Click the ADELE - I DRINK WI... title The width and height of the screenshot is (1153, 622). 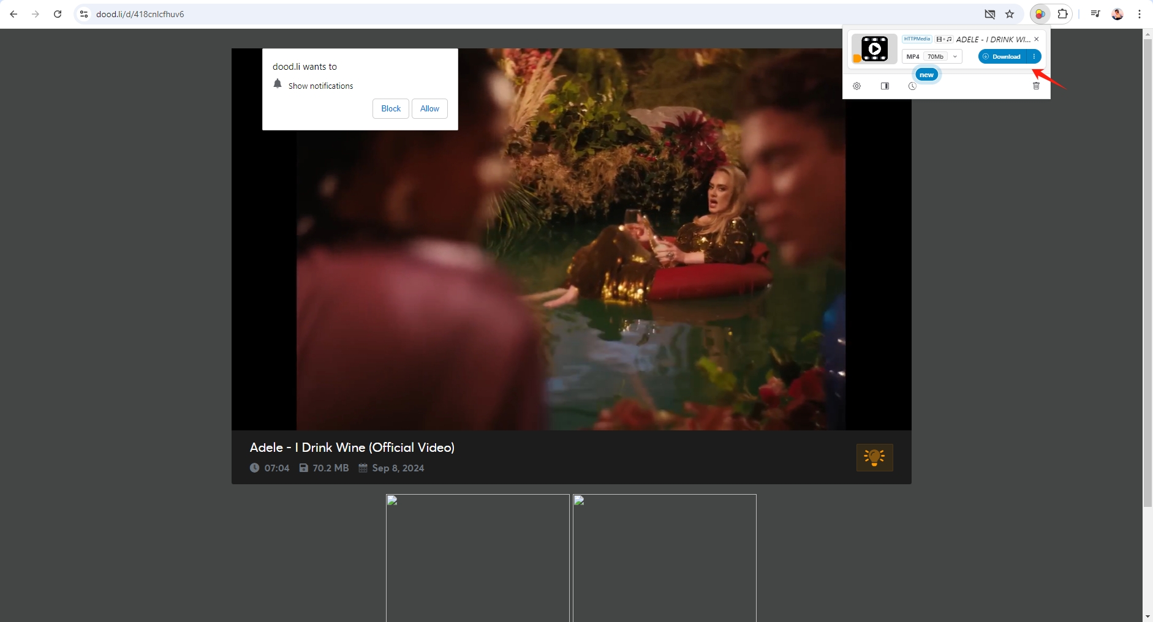click(993, 39)
